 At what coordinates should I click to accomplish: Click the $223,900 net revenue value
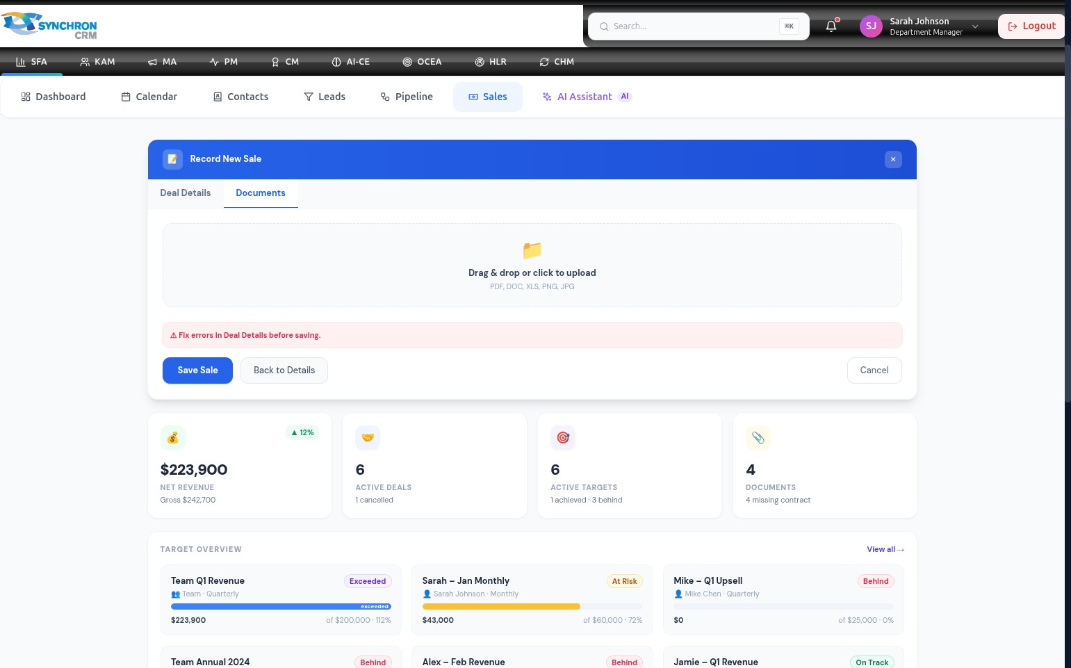[194, 470]
